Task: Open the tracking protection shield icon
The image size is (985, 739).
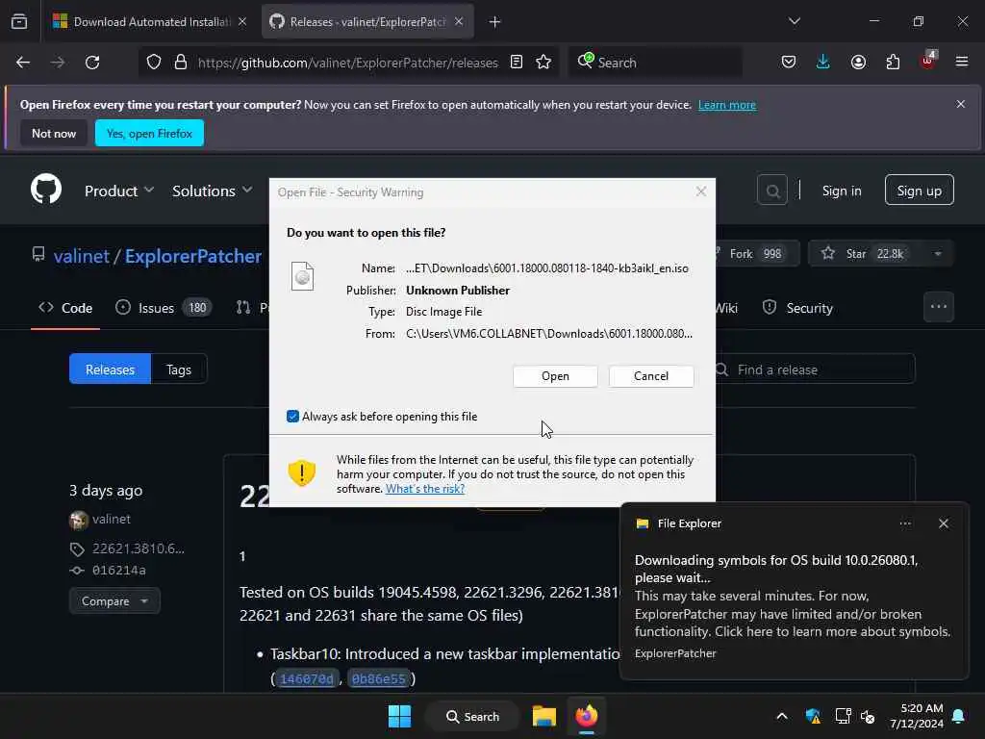Action: [154, 63]
